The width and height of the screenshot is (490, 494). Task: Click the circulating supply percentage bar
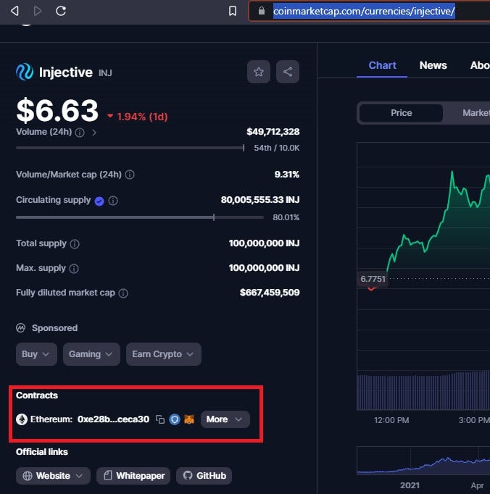coord(140,217)
